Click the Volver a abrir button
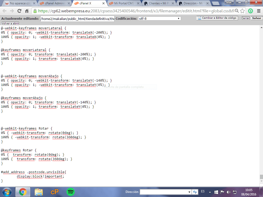This screenshot has height=197, width=263. point(10,23)
